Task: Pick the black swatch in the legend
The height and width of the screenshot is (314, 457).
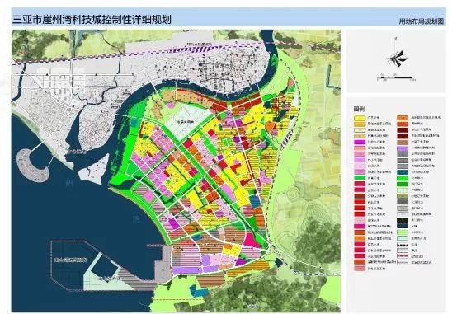Action: tap(403, 220)
